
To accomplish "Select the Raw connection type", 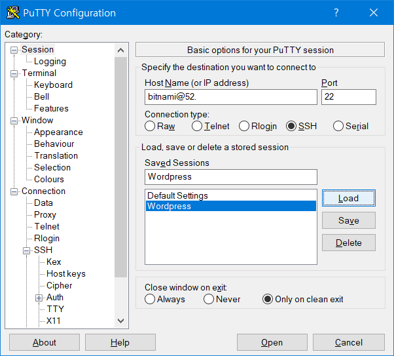I will [150, 126].
